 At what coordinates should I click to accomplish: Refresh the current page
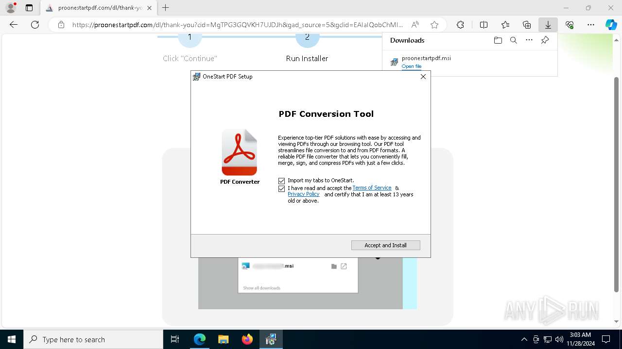[x=35, y=25]
